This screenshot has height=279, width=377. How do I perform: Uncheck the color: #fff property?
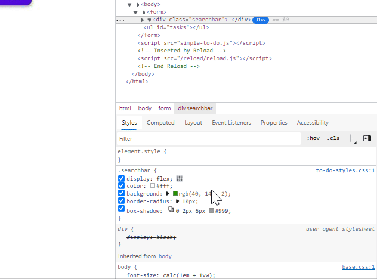tap(122, 186)
